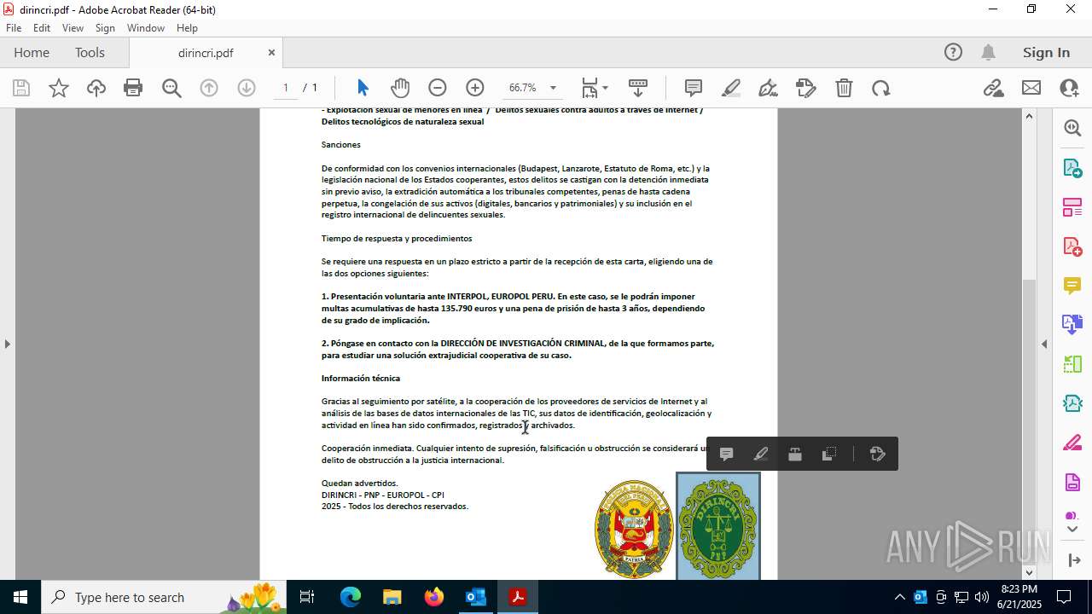
Task: Open the Help question mark icon
Action: [953, 52]
